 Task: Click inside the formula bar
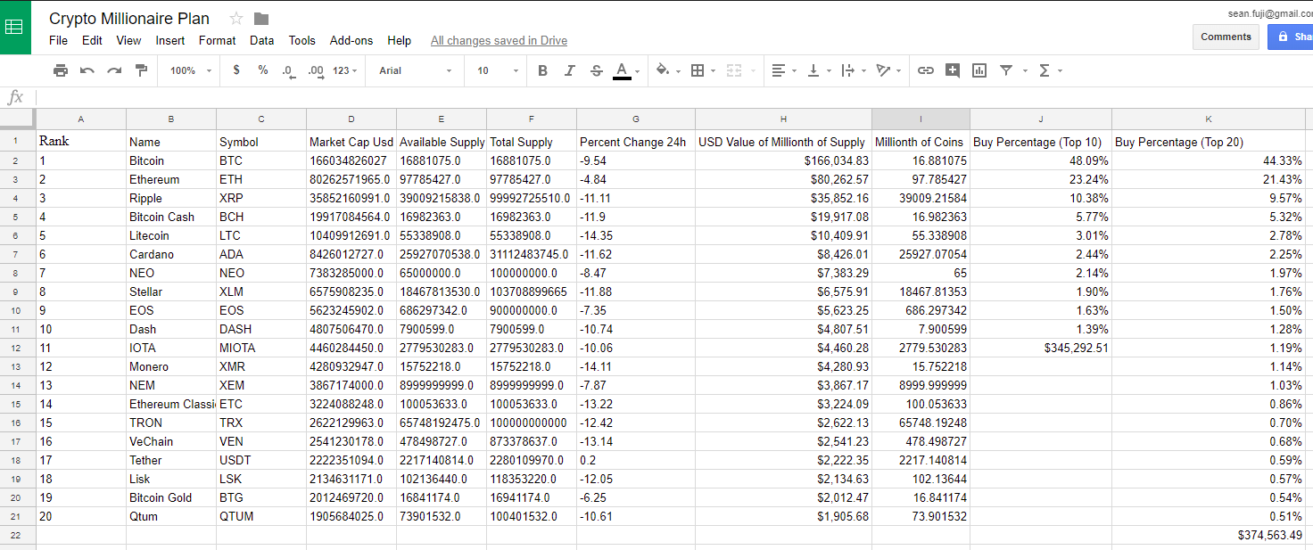coord(673,97)
